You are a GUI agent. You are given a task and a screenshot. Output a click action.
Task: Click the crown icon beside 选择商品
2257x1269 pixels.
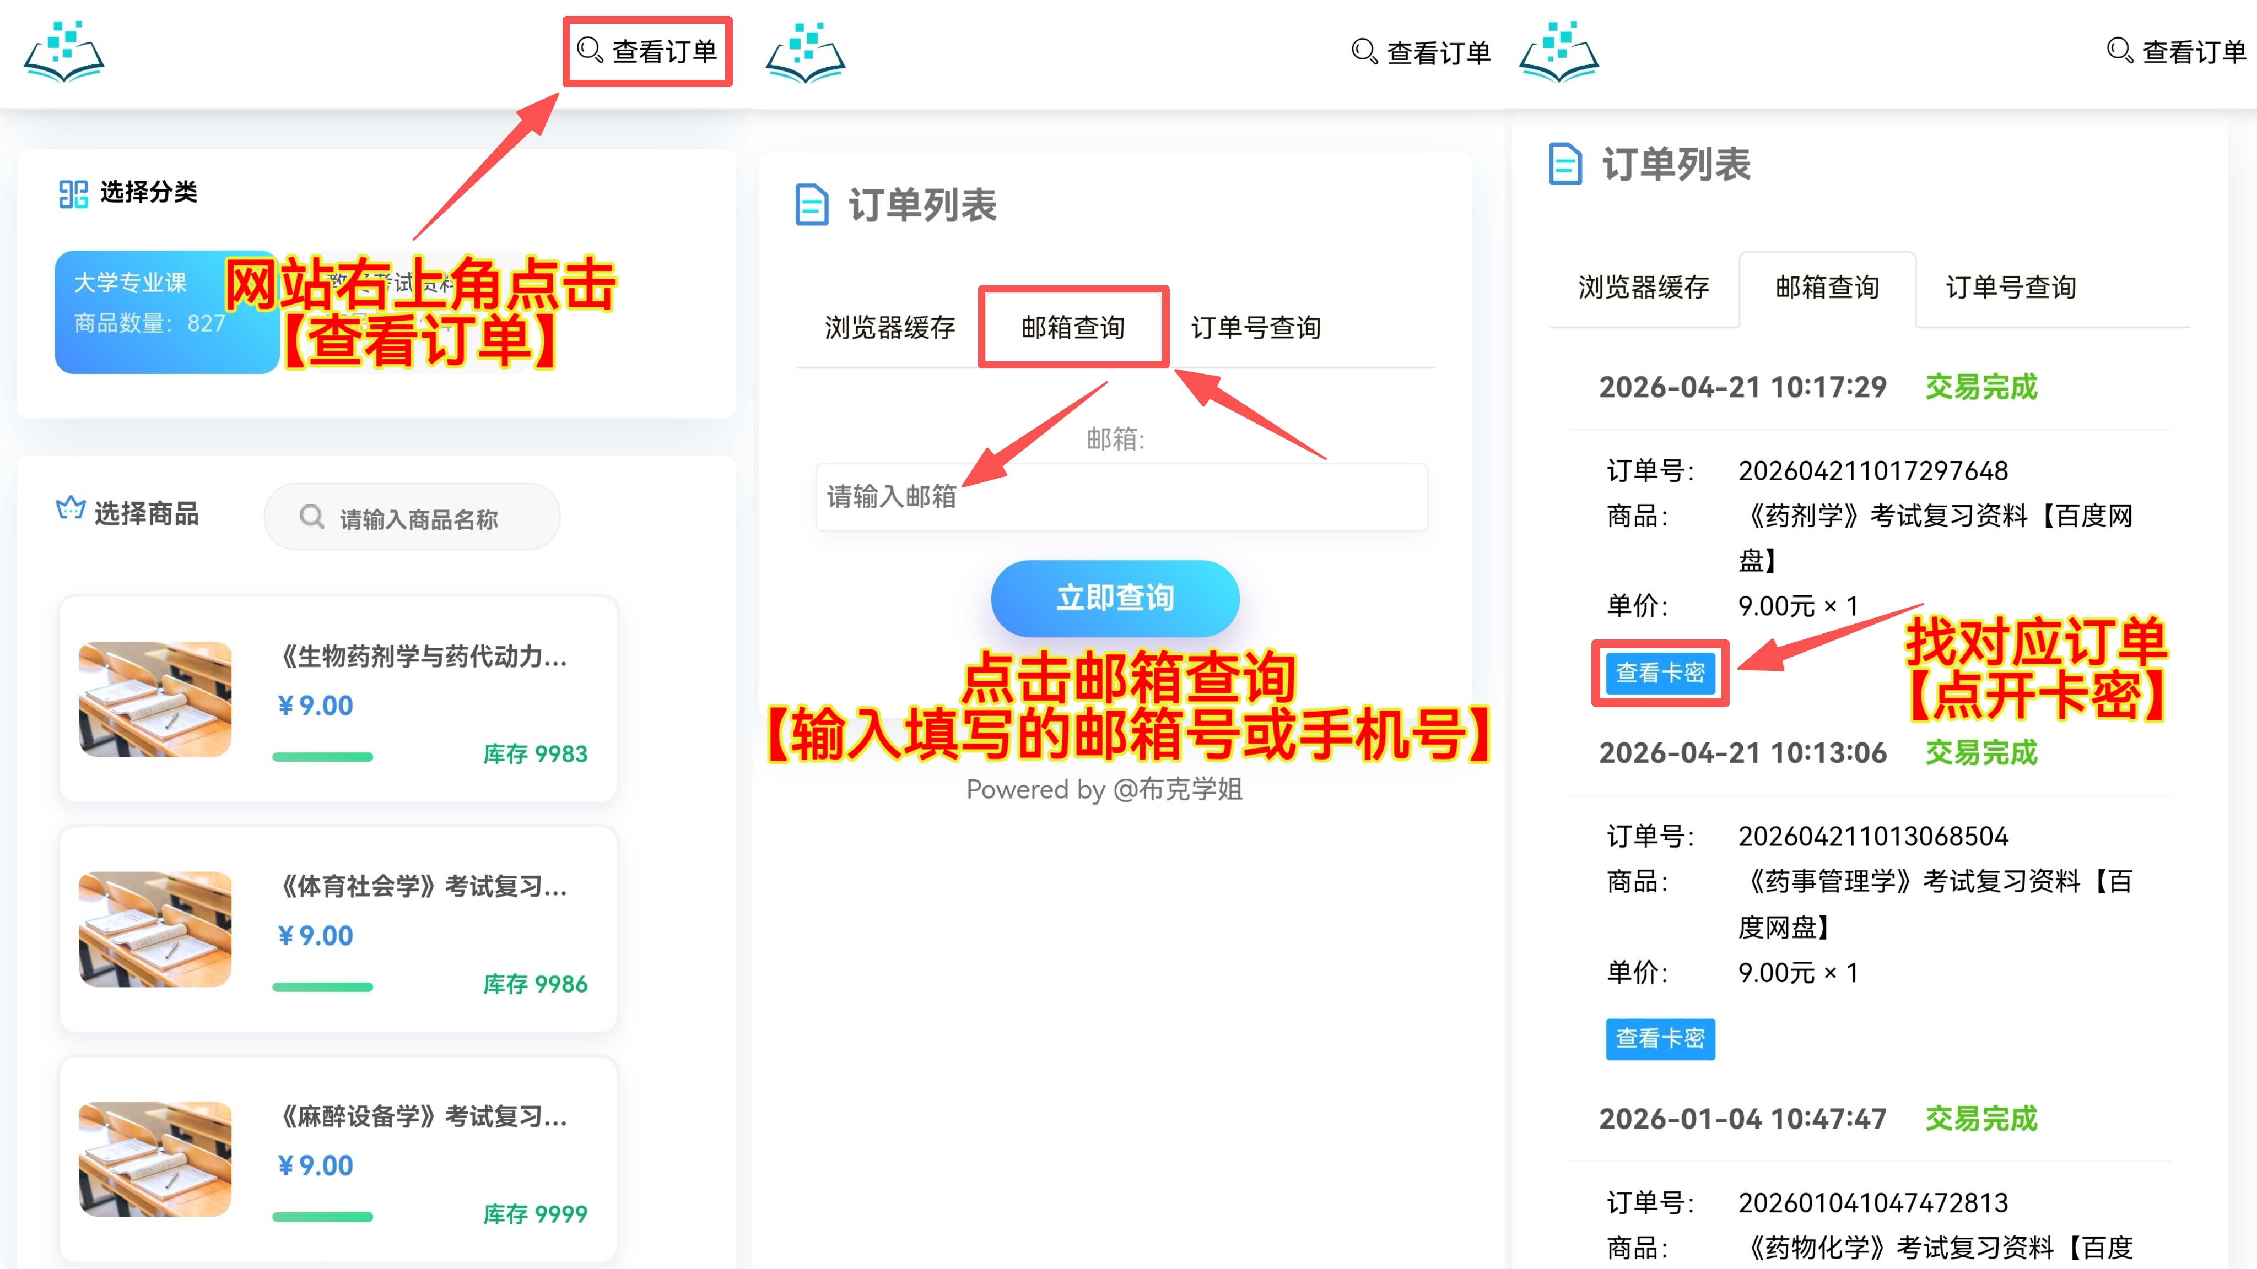click(70, 508)
